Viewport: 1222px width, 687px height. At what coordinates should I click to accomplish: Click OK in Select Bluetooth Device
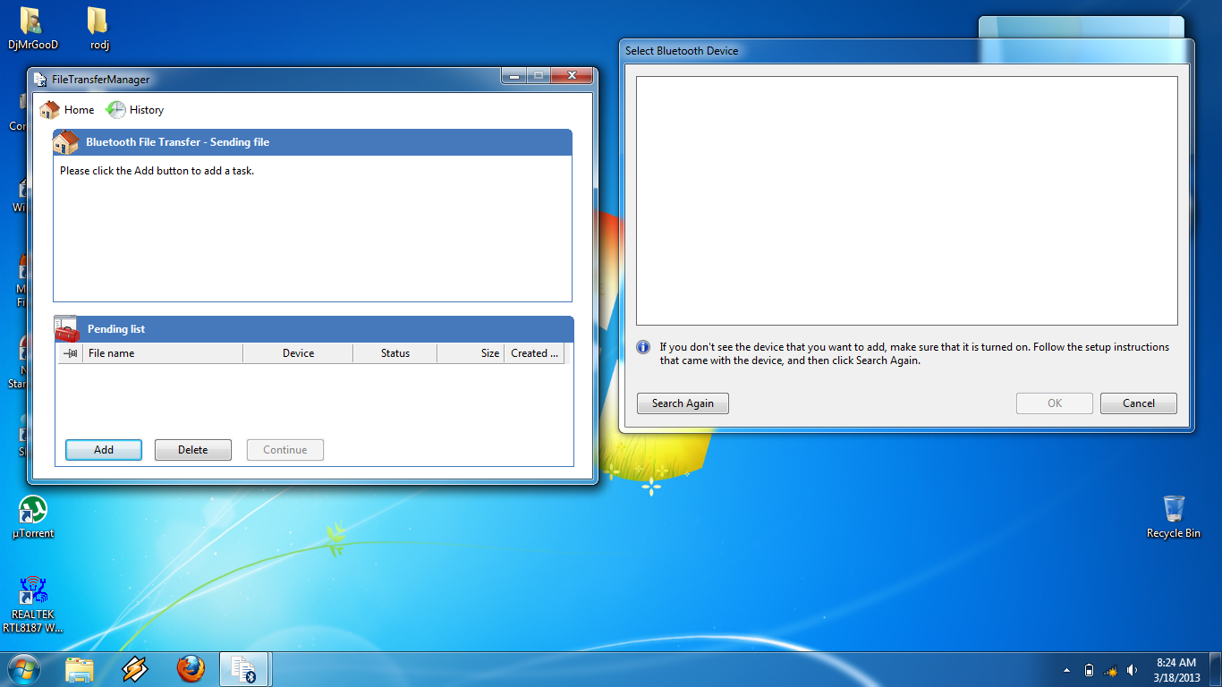click(x=1055, y=403)
